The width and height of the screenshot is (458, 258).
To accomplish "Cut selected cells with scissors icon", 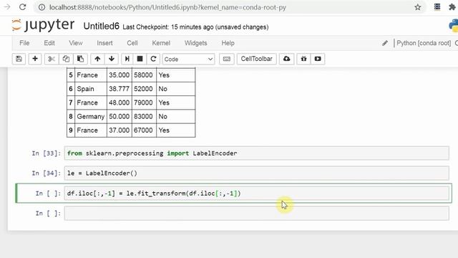I will click(52, 59).
